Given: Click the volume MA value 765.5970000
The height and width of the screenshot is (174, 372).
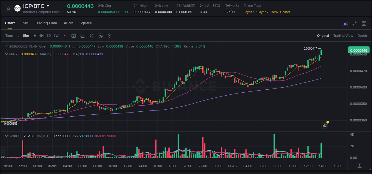Looking at the screenshot, I should click(82, 136).
